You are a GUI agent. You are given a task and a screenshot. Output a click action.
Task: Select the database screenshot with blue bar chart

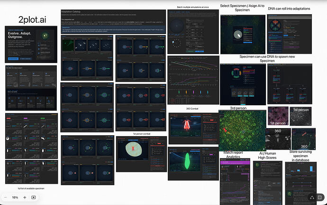[301, 184]
